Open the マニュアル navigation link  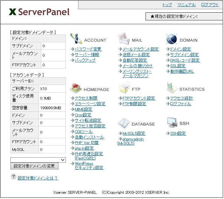click(186, 5)
